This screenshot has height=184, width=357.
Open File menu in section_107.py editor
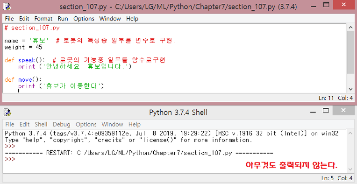9,19
